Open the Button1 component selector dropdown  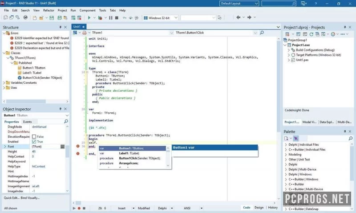(x=67, y=115)
